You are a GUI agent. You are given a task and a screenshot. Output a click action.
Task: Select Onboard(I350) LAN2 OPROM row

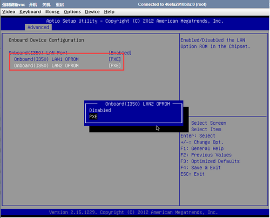pos(67,66)
